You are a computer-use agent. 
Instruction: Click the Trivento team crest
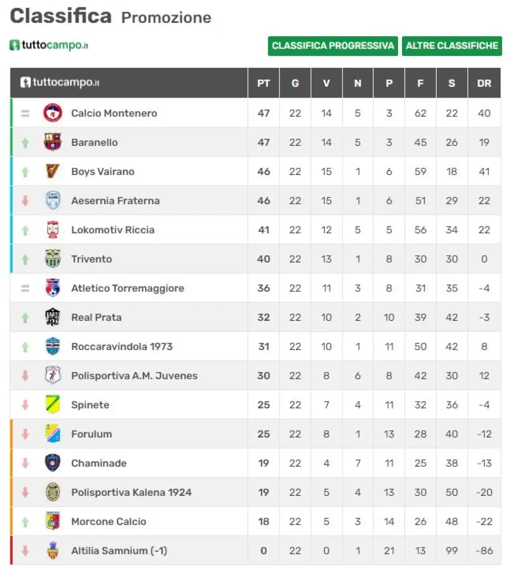click(x=53, y=259)
